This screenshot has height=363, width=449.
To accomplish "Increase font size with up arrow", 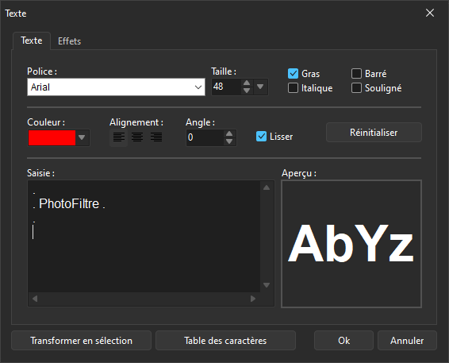I will point(247,83).
